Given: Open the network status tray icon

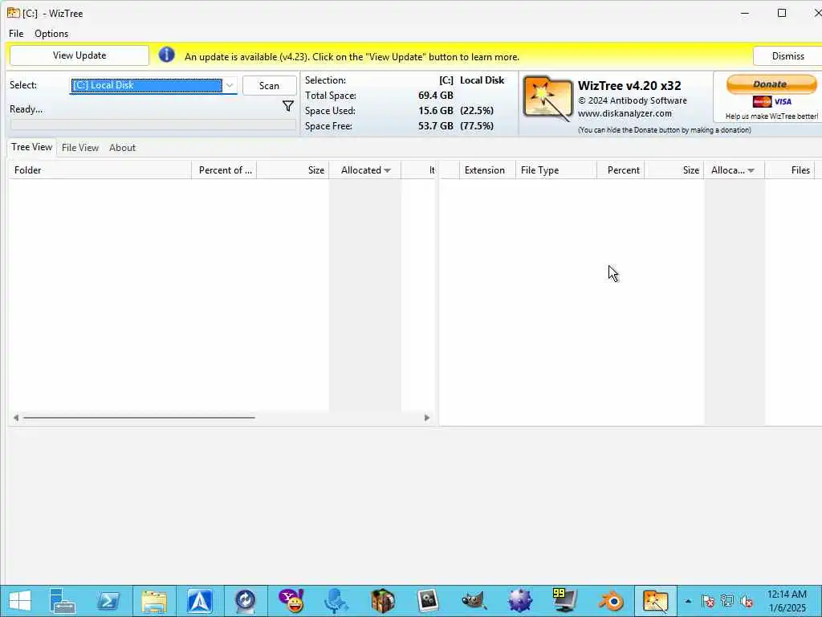Looking at the screenshot, I should pyautogui.click(x=727, y=601).
